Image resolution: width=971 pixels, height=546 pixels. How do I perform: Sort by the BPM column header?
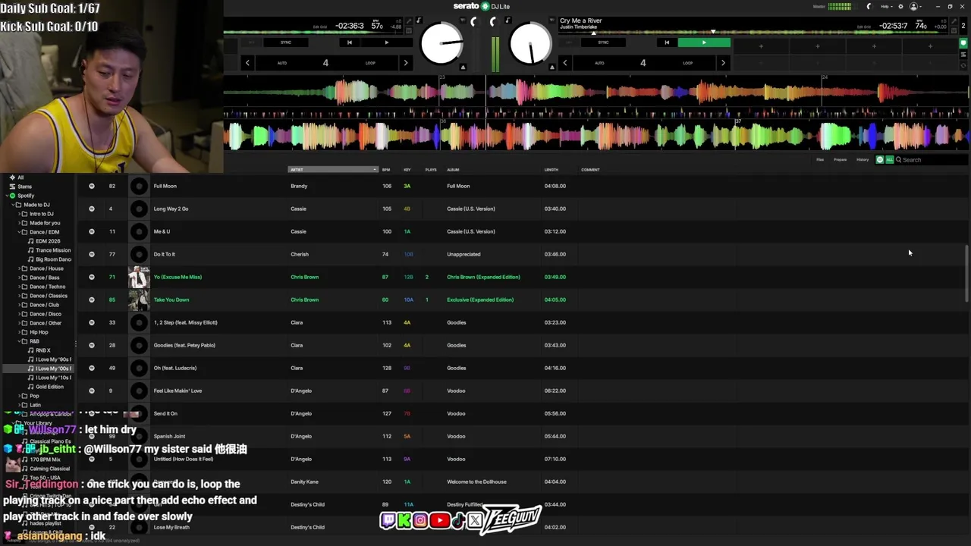(x=386, y=170)
